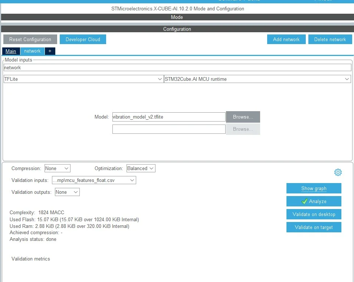Show graph of the network

point(314,188)
